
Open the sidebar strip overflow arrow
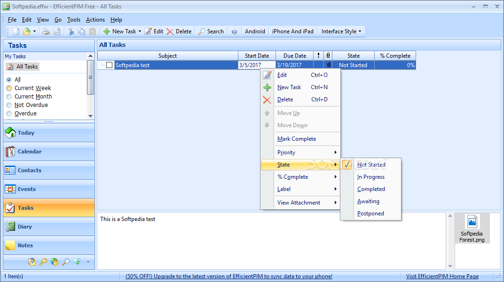(88, 262)
